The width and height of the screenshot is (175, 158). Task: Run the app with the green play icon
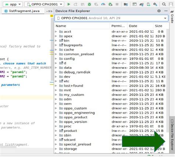(69, 4)
